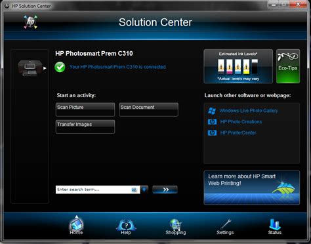Open the Shopping cart icon
The height and width of the screenshot is (244, 311).
click(176, 225)
